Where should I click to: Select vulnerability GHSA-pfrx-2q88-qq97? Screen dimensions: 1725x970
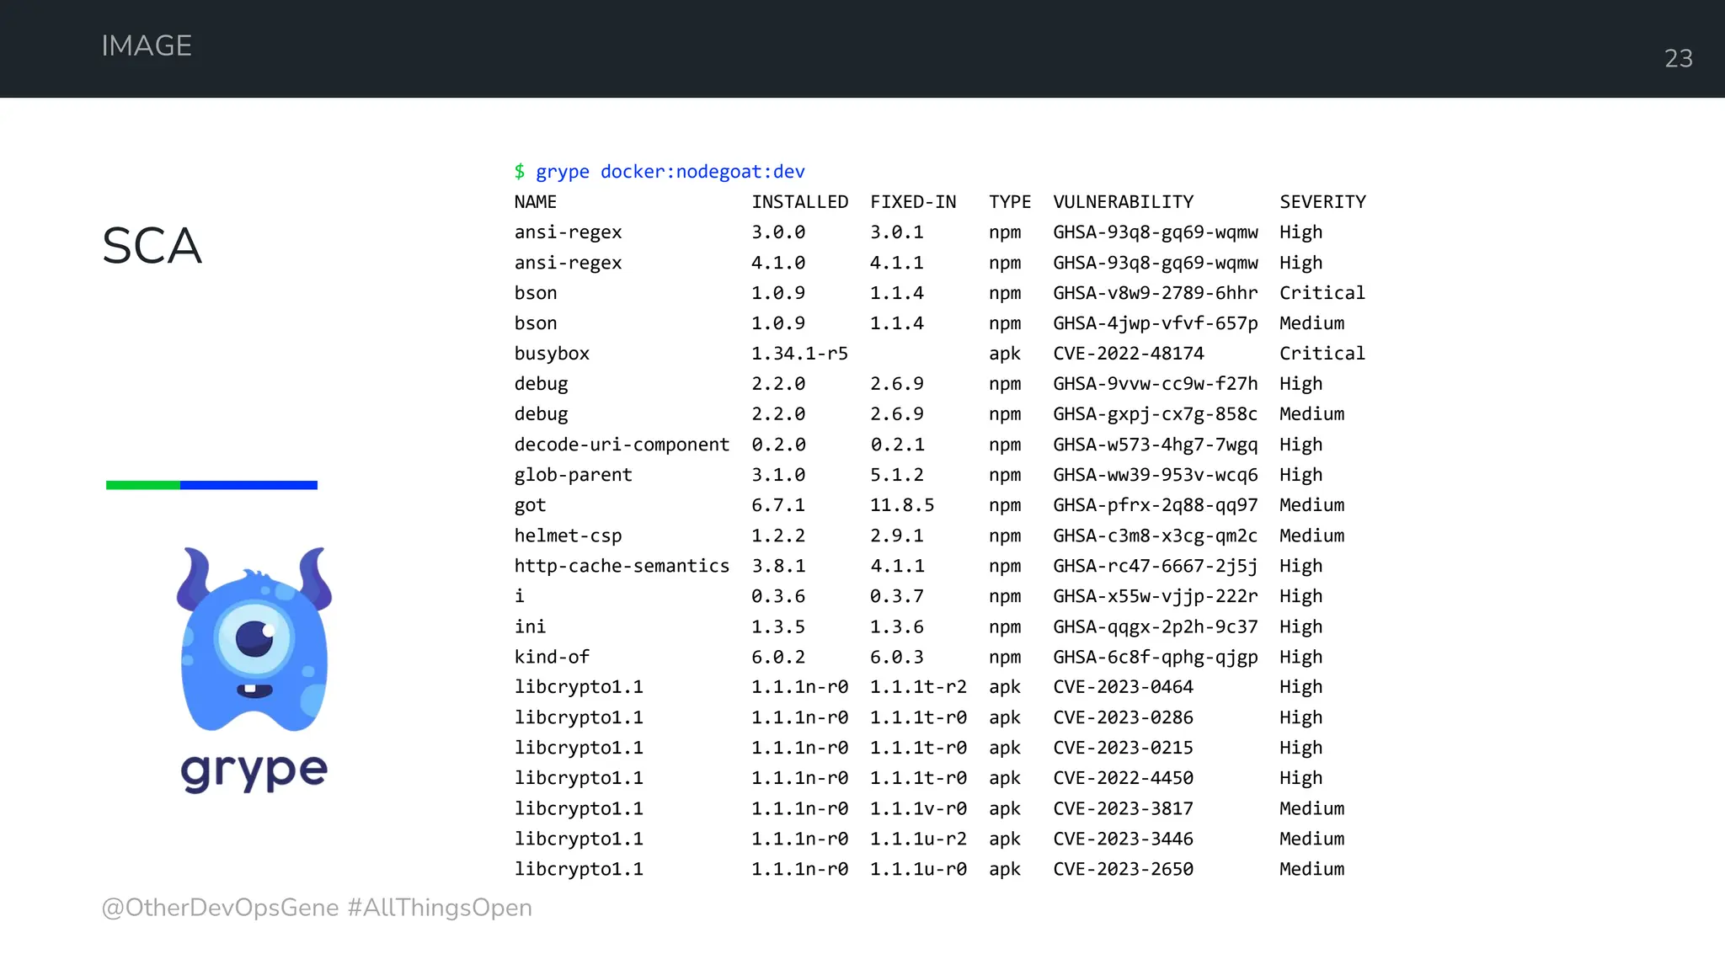point(1156,505)
